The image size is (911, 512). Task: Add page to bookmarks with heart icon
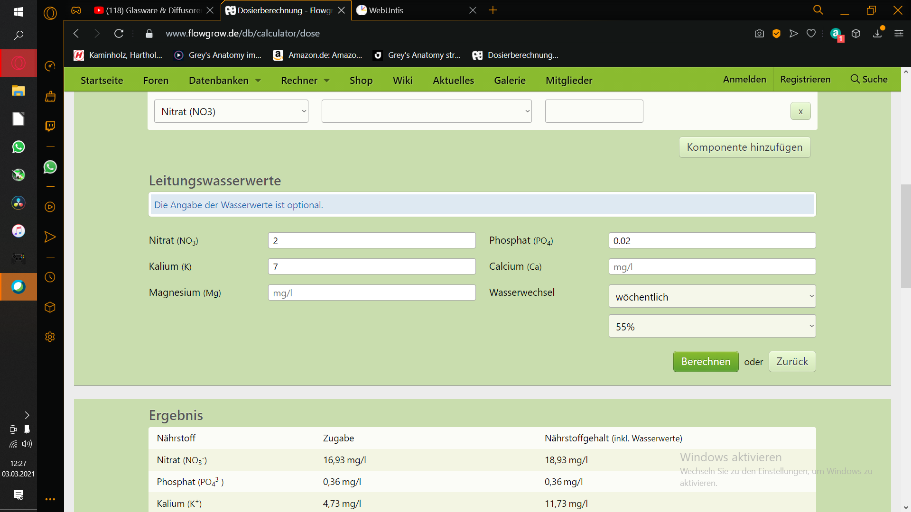(811, 33)
